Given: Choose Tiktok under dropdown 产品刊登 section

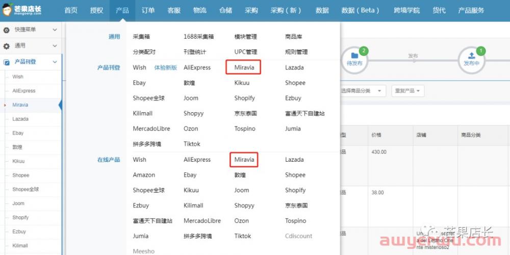Looking at the screenshot, I should (192, 144).
